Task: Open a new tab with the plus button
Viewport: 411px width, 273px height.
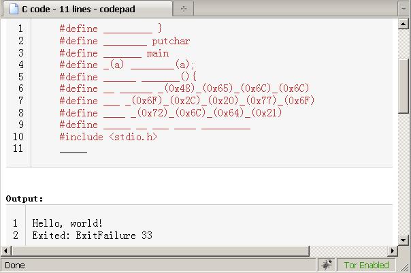Action: pyautogui.click(x=184, y=9)
